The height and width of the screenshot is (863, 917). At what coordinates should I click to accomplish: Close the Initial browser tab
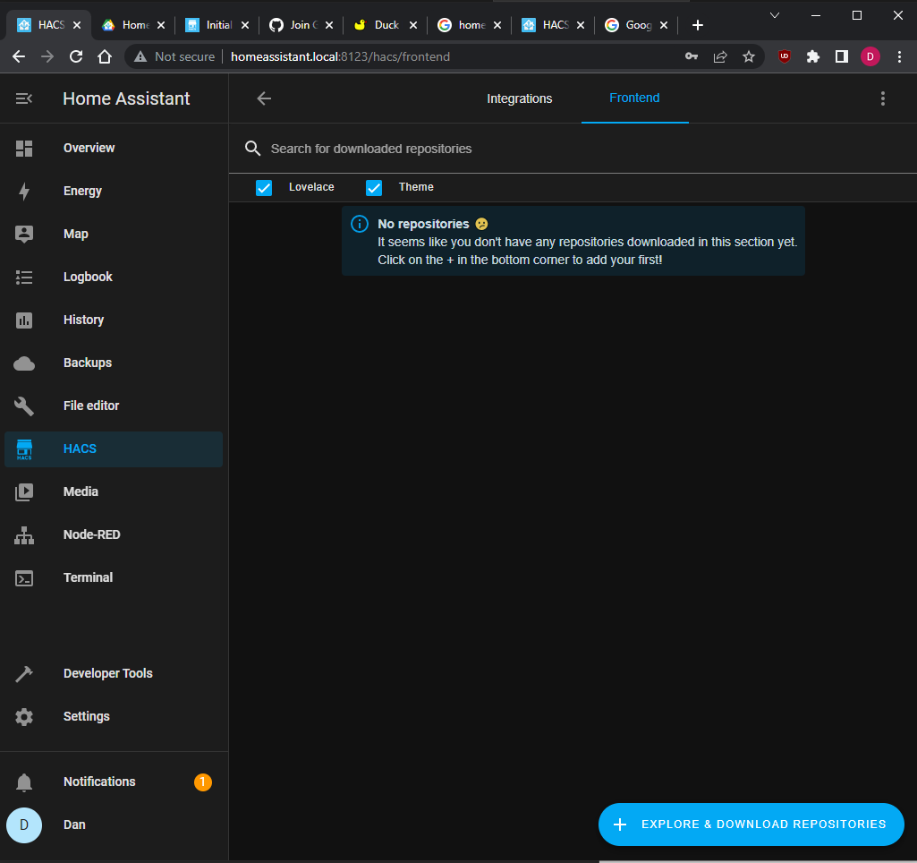(245, 25)
